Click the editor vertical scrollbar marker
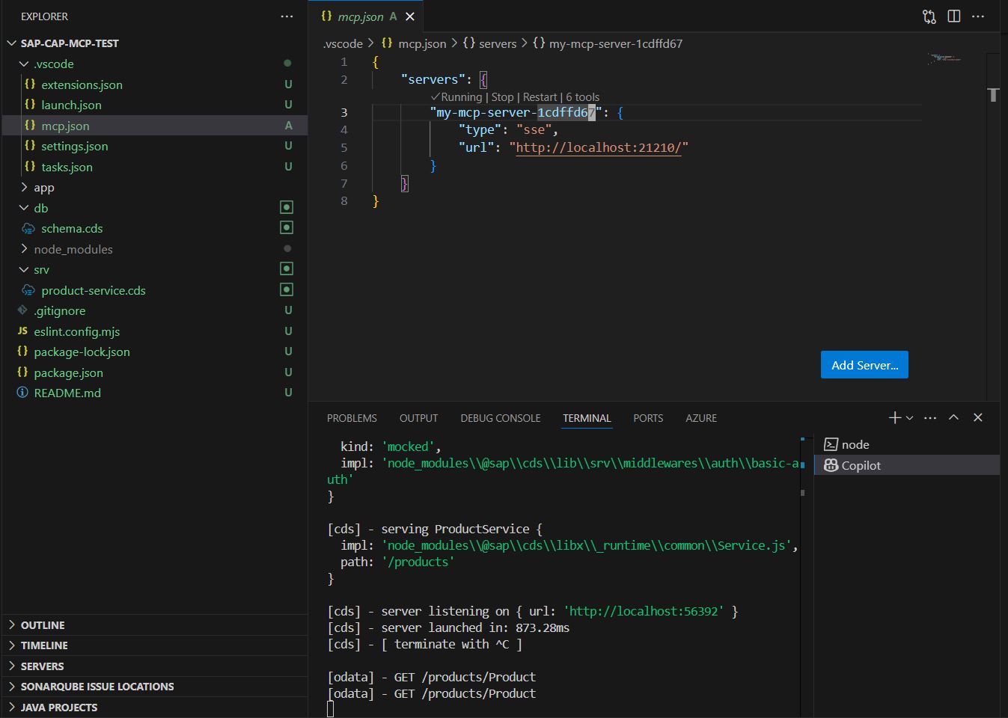Image resolution: width=1008 pixels, height=718 pixels. [993, 94]
